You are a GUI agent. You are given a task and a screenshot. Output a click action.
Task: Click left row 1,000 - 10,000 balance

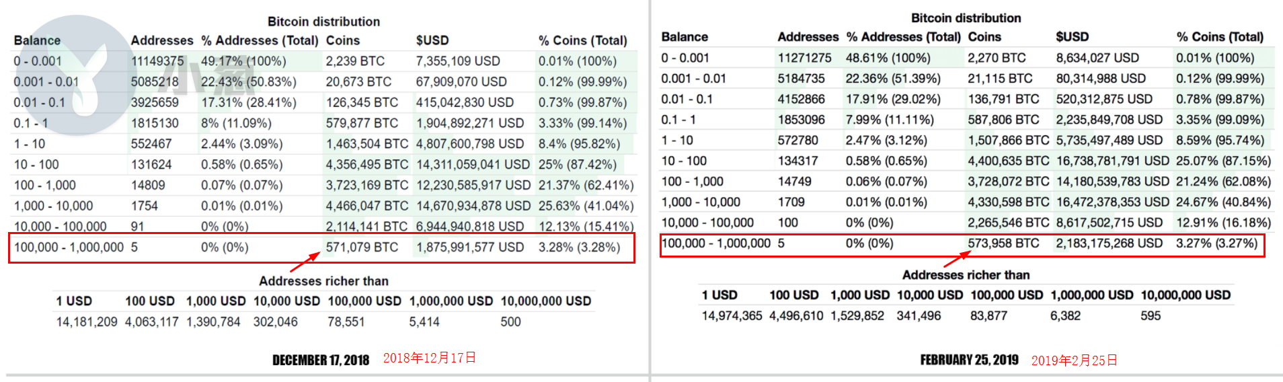[x=54, y=206]
